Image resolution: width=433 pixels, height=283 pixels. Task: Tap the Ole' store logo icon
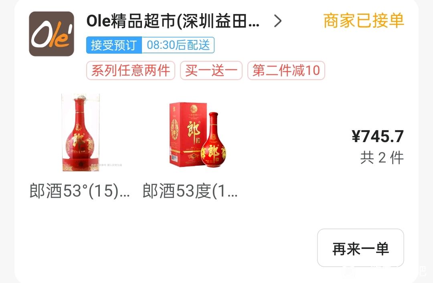pos(51,34)
